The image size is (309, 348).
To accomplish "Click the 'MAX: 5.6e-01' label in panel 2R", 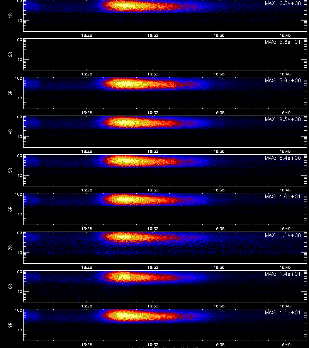I will (283, 42).
